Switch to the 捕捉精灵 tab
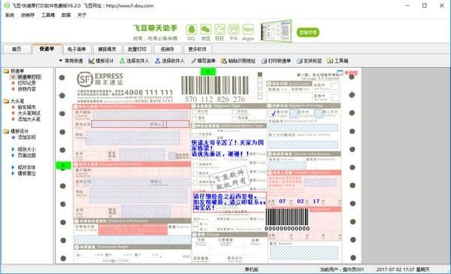Image resolution: width=451 pixels, height=274 pixels. (x=107, y=49)
